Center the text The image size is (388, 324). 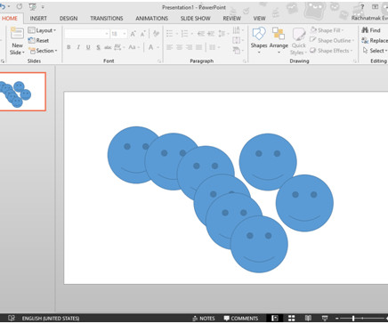pyautogui.click(x=179, y=47)
